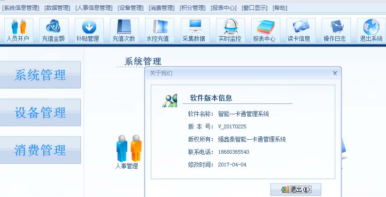
Task: Open 水控充值 in the toolbar
Action: [x=159, y=31]
